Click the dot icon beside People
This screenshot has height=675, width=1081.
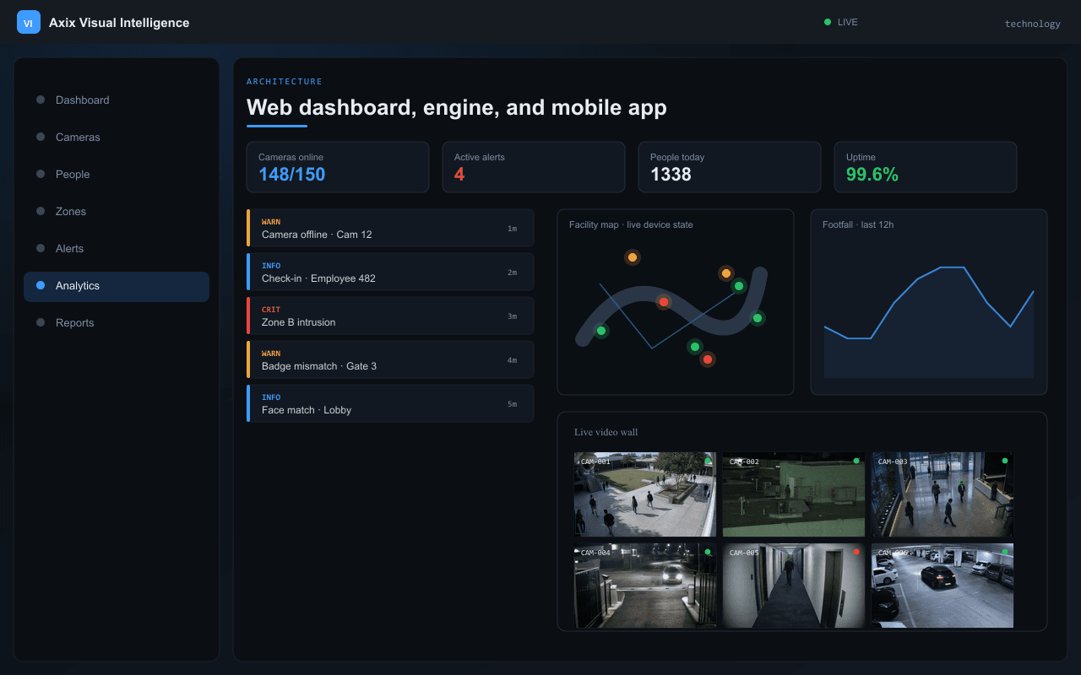41,174
